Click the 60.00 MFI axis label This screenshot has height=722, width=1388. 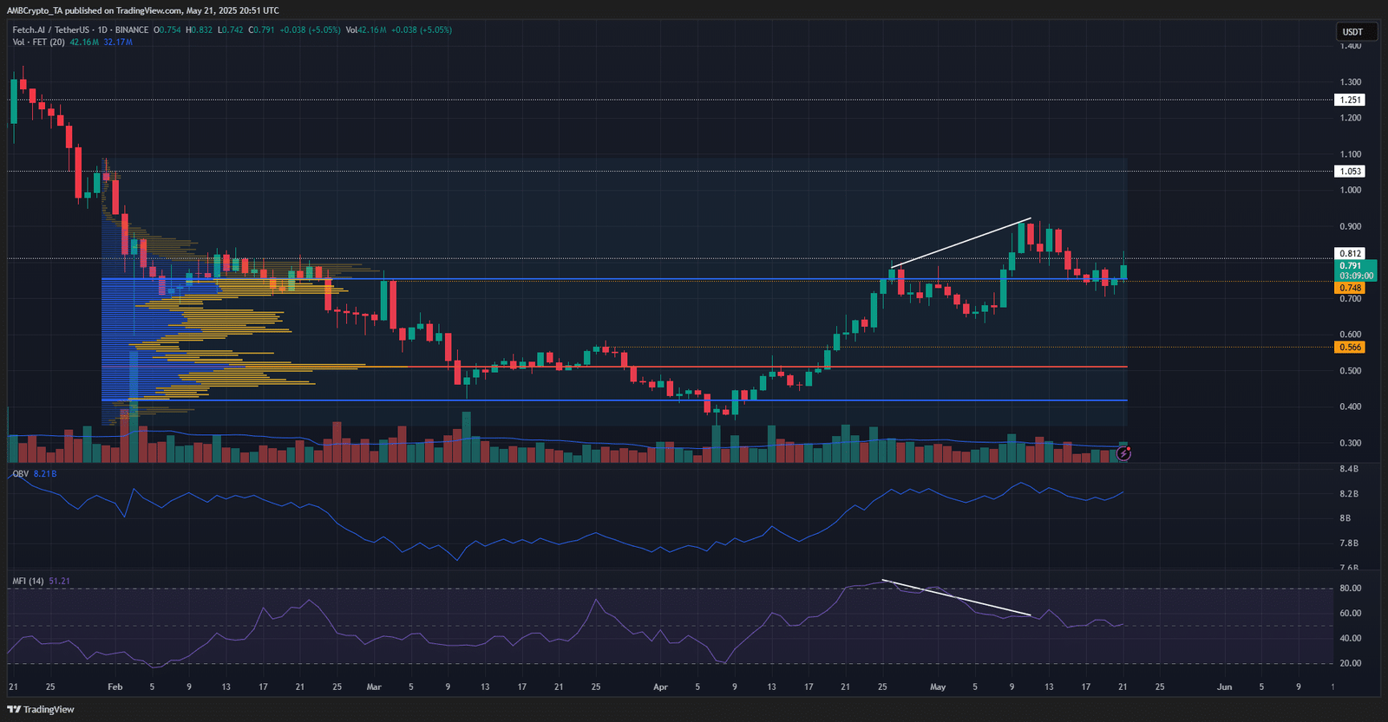coord(1351,614)
